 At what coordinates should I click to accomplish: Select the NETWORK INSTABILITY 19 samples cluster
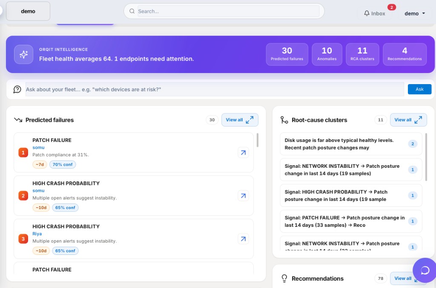pos(351,169)
